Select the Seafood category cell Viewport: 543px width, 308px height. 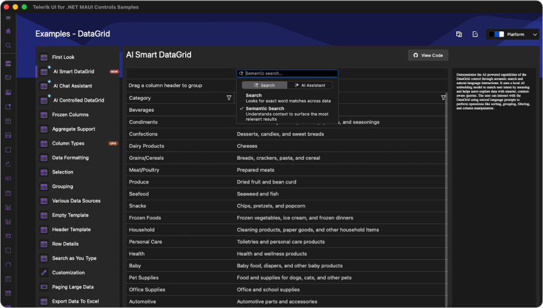pos(180,194)
